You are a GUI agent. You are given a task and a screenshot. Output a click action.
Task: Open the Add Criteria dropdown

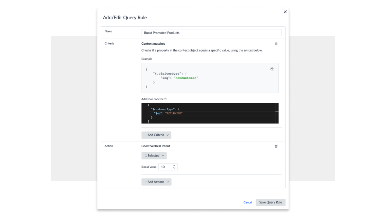(156, 135)
